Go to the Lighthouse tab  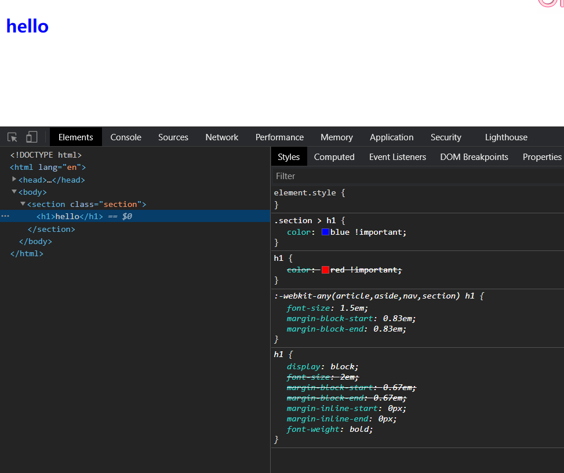(505, 137)
